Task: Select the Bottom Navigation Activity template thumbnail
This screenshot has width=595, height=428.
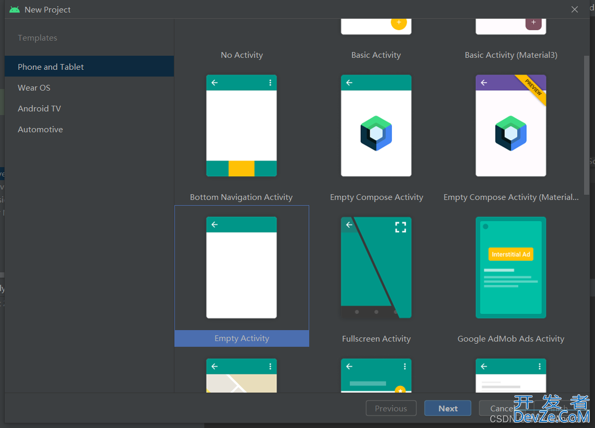Action: coord(241,125)
